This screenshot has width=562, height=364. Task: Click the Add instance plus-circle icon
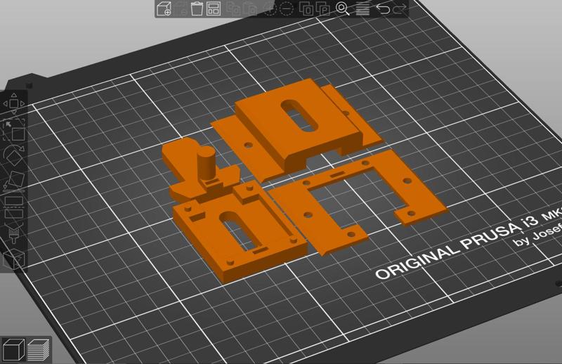point(270,9)
